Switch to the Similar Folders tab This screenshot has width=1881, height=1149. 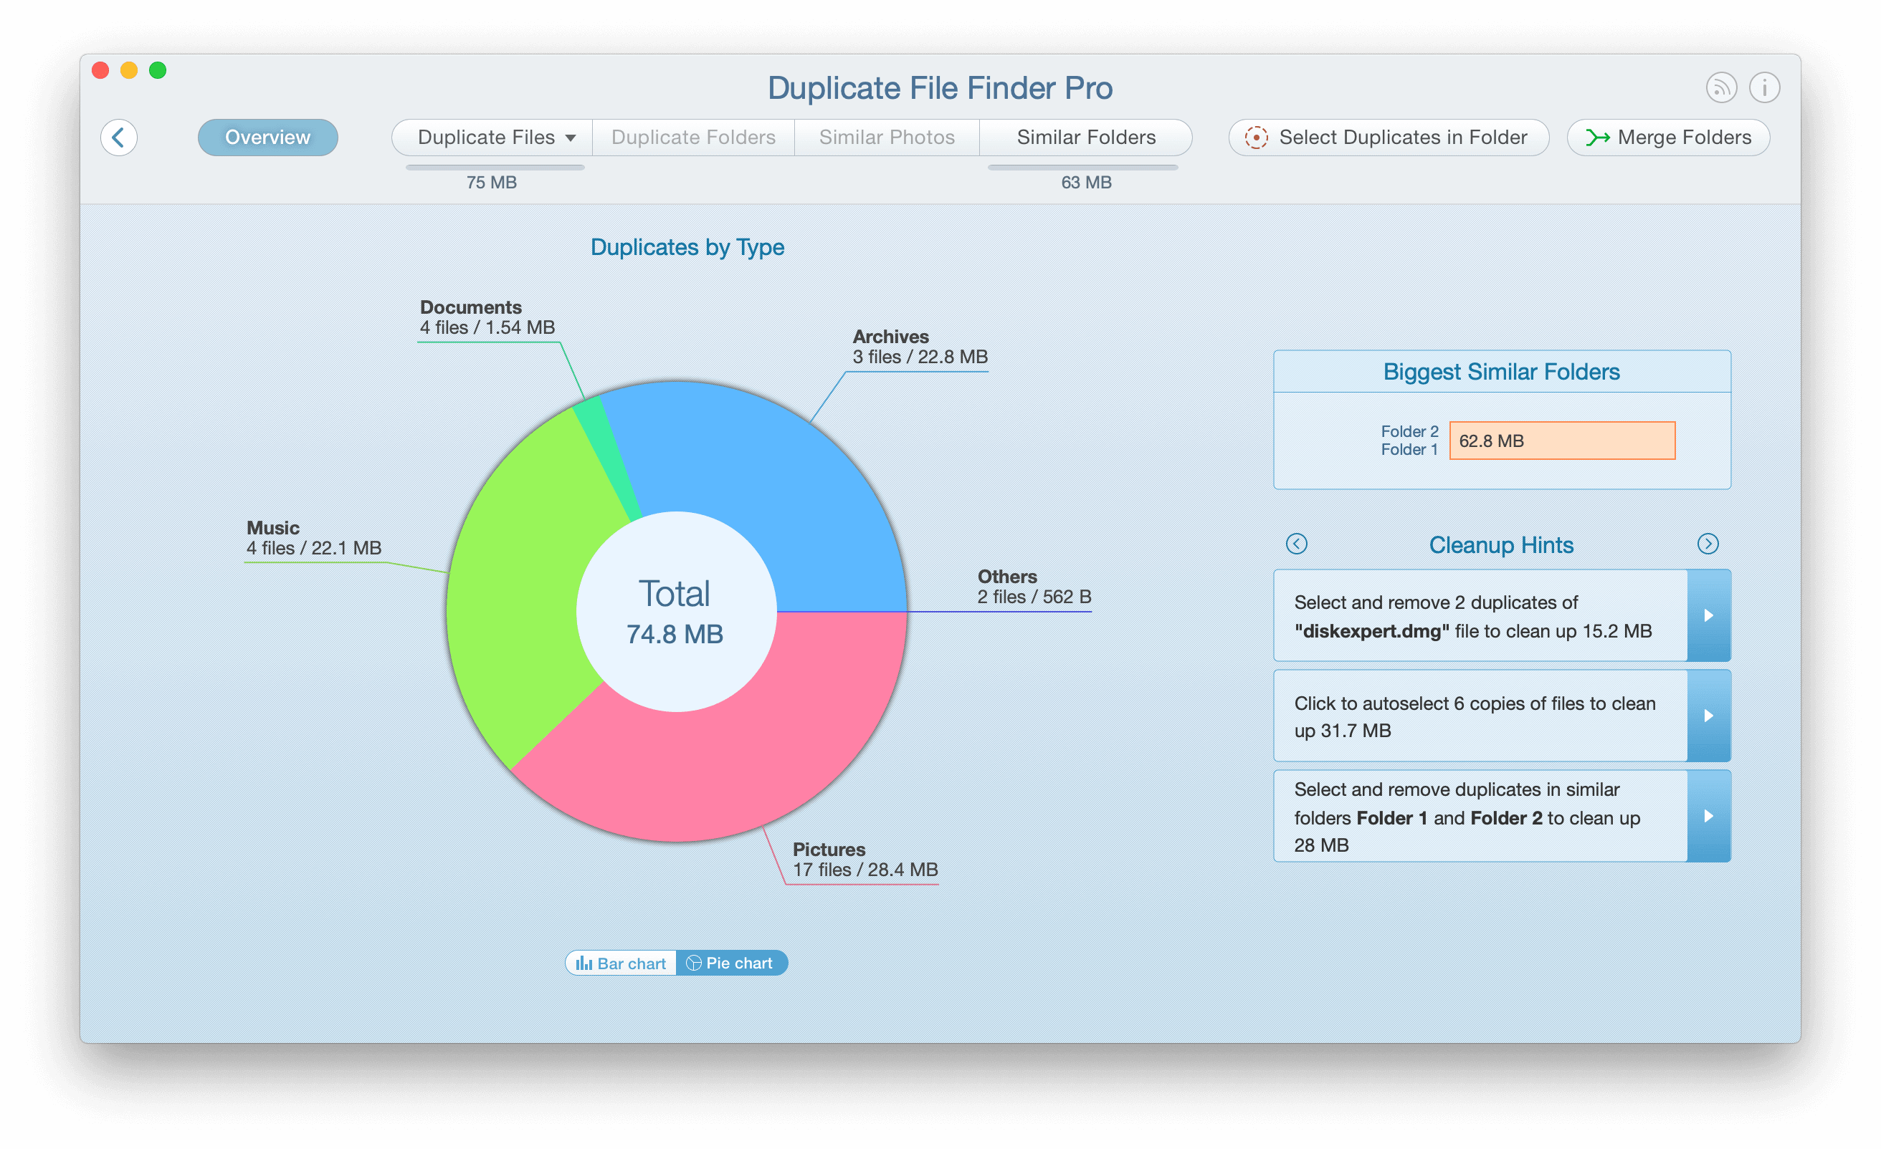(1085, 138)
